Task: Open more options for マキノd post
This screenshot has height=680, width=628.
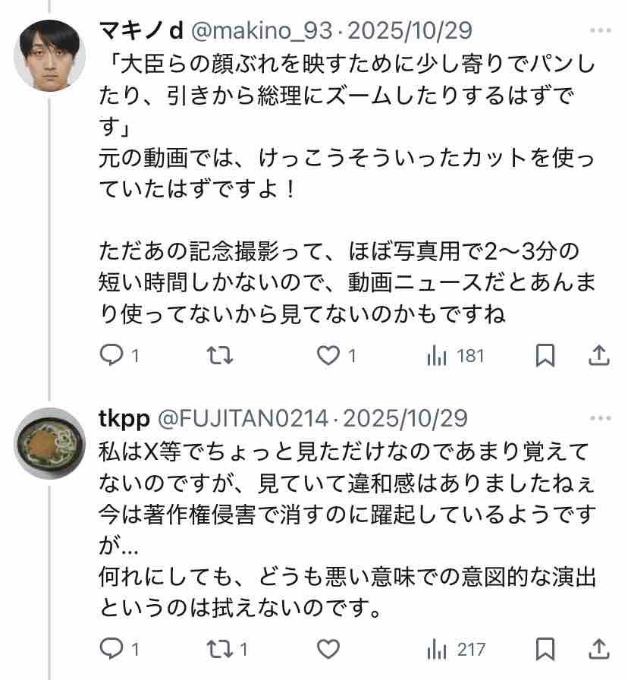Action: point(599,31)
